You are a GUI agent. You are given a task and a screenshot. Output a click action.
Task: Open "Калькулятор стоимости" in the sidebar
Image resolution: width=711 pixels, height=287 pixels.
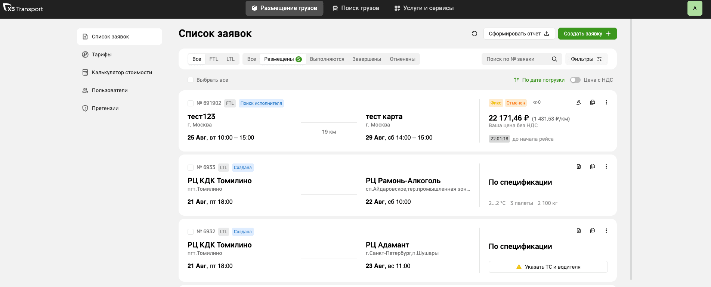tap(120, 72)
